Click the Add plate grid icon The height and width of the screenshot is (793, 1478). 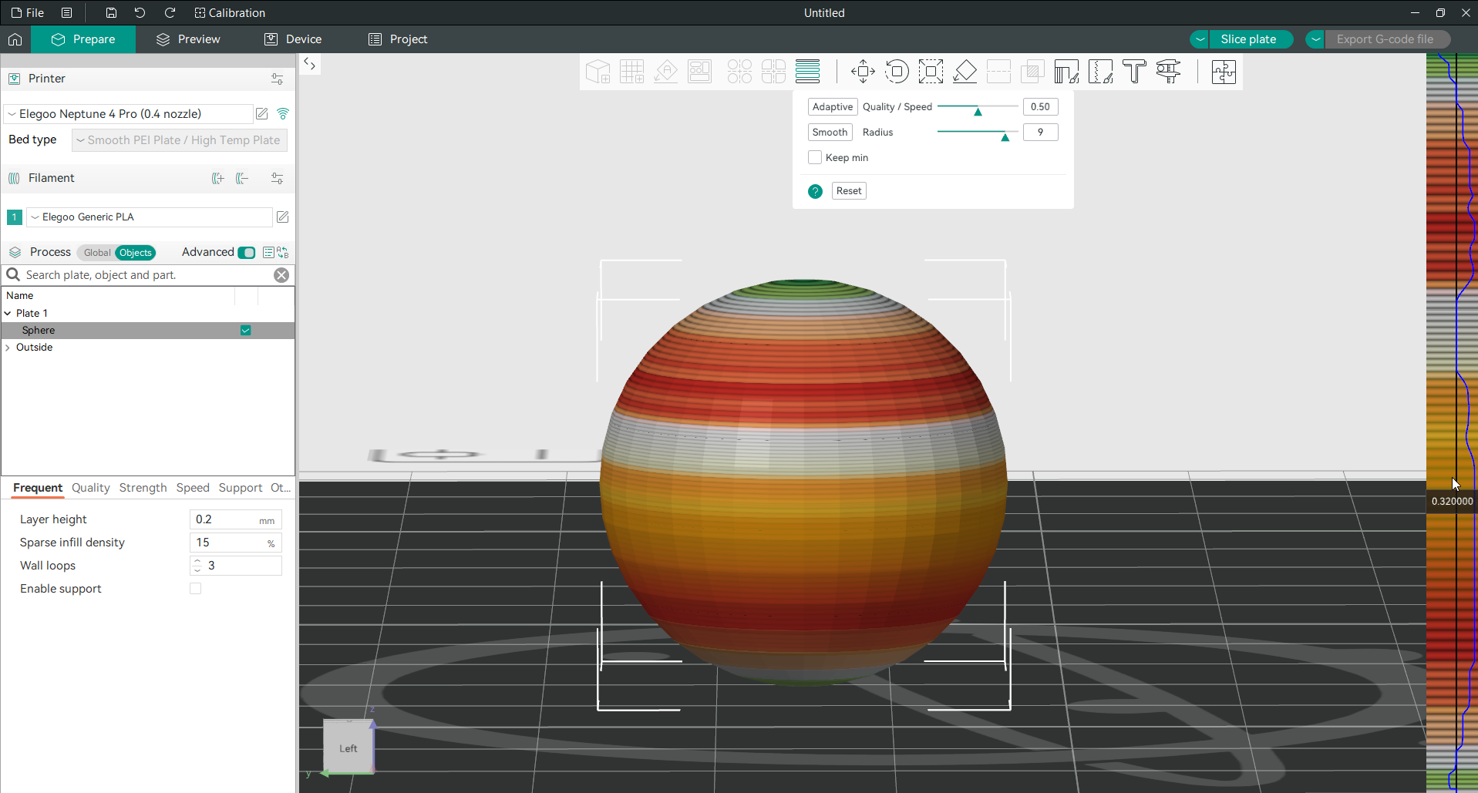click(631, 72)
